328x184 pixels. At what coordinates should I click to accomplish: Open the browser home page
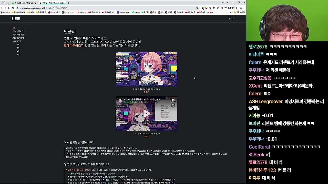pyautogui.click(x=13, y=8)
